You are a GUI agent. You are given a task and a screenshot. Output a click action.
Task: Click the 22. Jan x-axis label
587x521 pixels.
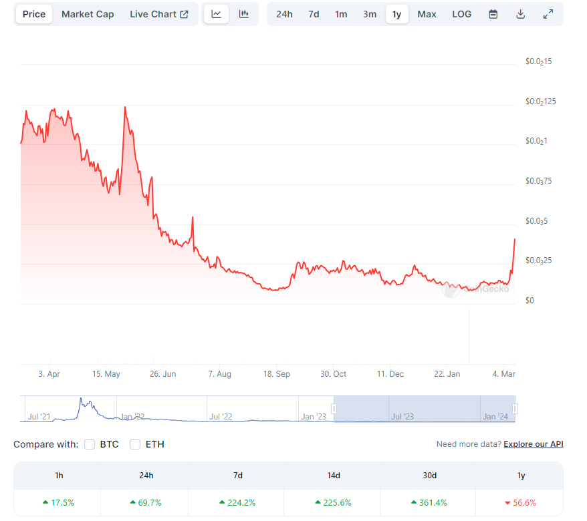[x=447, y=373]
